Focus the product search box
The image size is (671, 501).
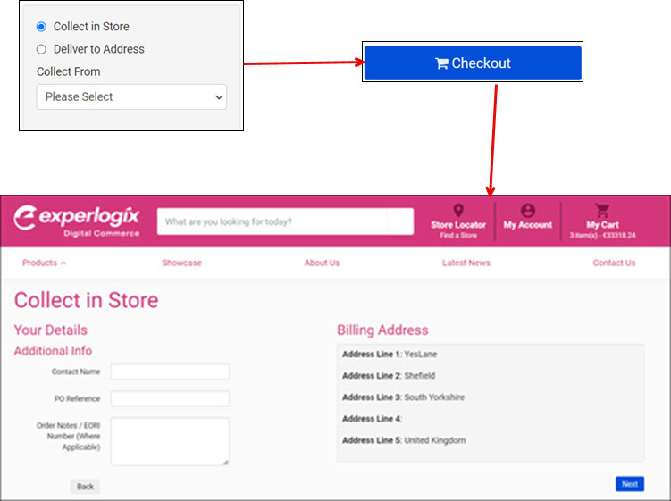pos(273,221)
